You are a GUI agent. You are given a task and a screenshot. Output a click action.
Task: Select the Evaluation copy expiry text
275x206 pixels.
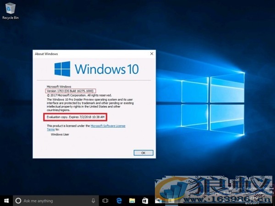pos(76,117)
